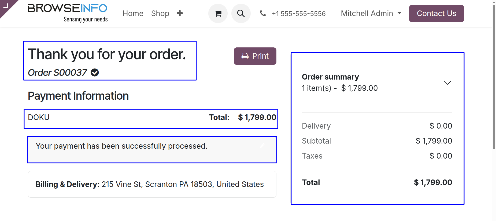Click the Contact Us button
496x221 pixels.
(436, 13)
